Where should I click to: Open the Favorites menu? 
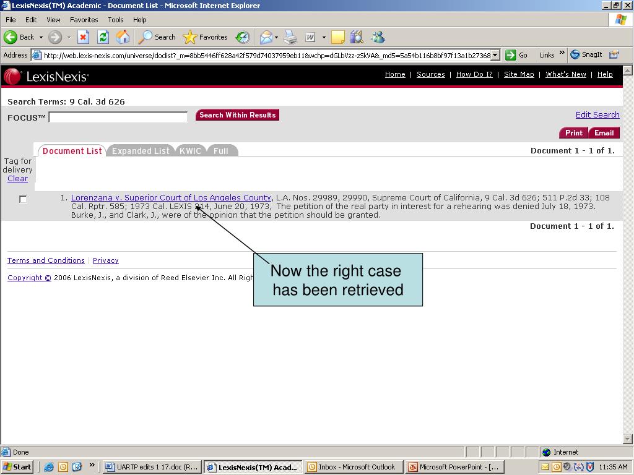(84, 20)
